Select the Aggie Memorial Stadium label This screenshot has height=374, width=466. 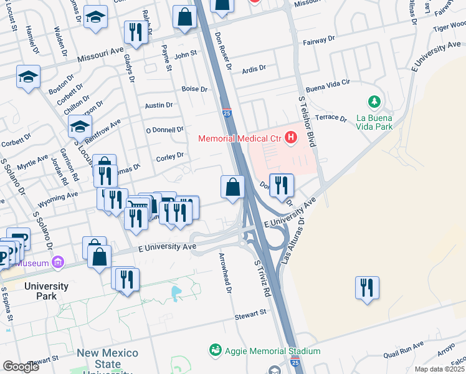point(272,351)
